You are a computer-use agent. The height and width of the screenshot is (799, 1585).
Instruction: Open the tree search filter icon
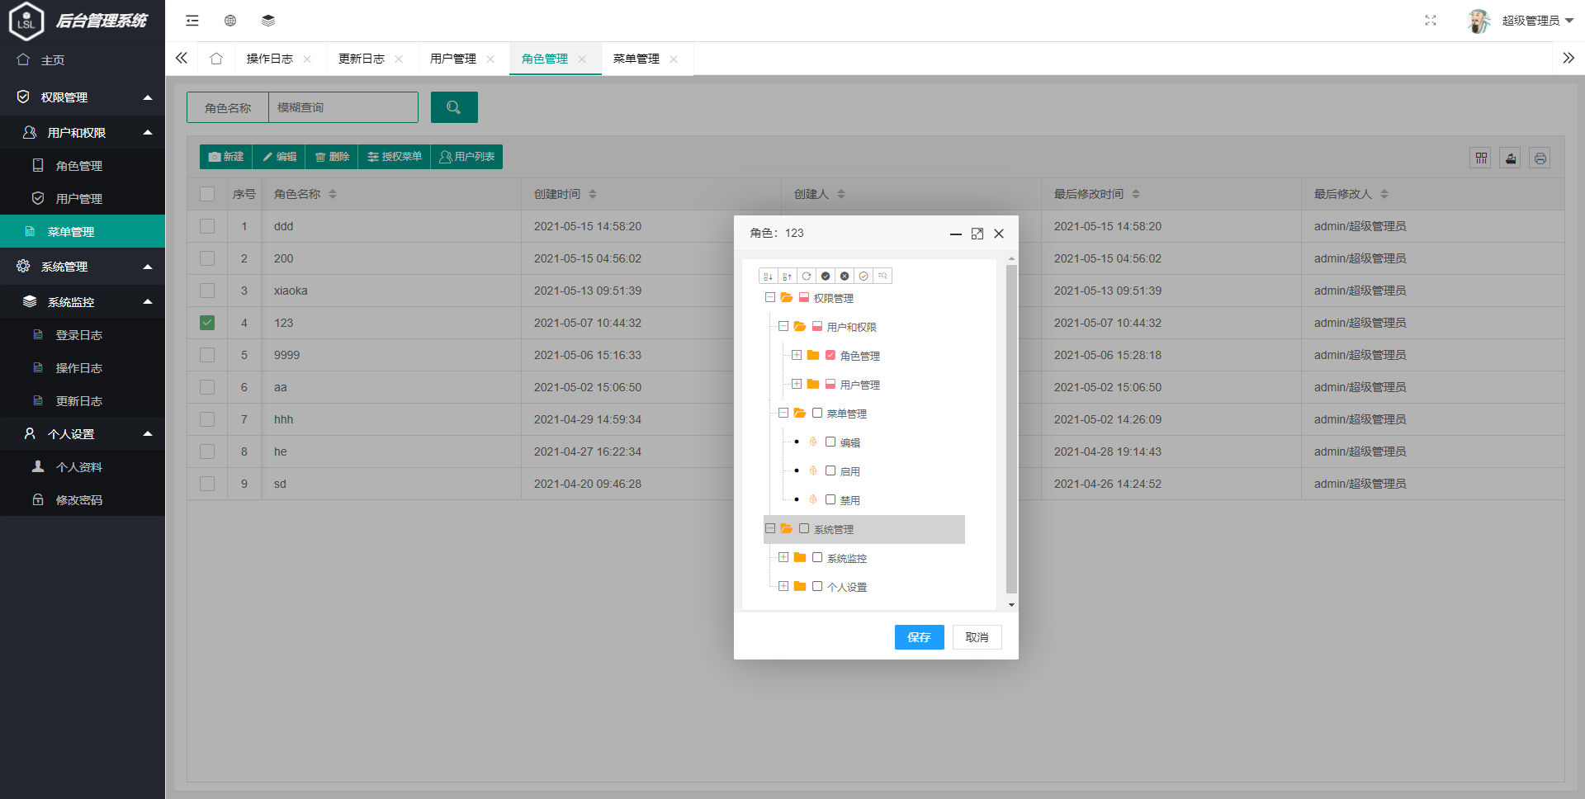click(x=883, y=276)
